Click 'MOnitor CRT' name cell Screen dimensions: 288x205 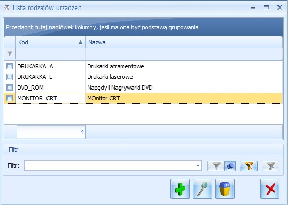(x=184, y=98)
